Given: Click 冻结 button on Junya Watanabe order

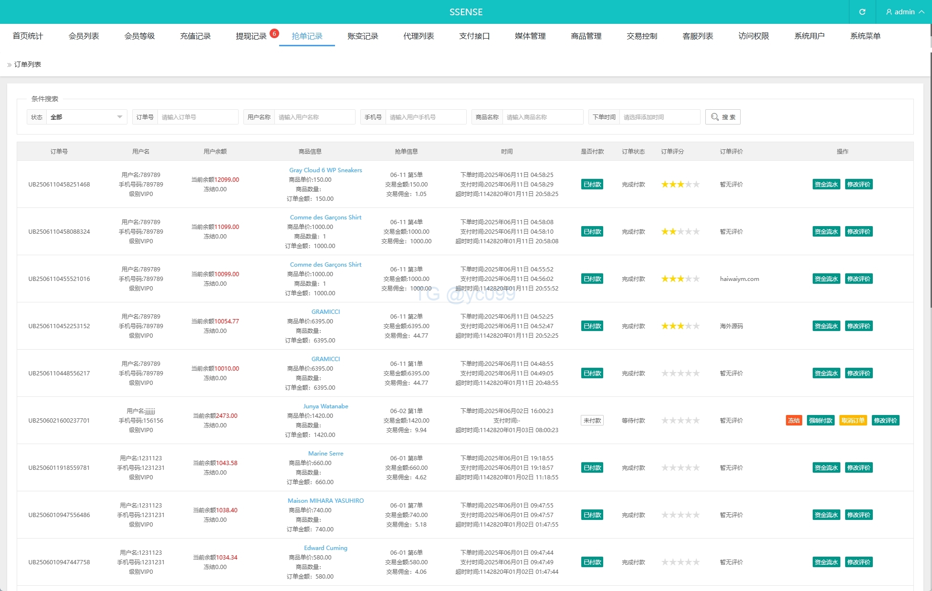Looking at the screenshot, I should point(794,420).
